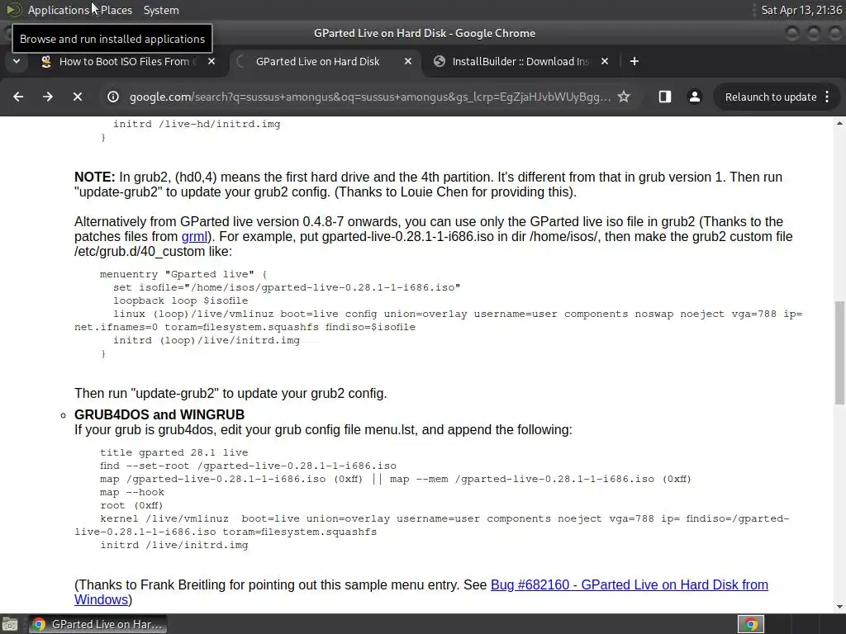
Task: Open GParted Live taskbar window button
Action: click(x=97, y=624)
